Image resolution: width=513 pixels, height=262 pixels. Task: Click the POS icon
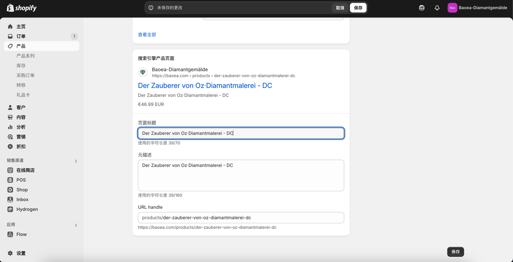(10, 180)
